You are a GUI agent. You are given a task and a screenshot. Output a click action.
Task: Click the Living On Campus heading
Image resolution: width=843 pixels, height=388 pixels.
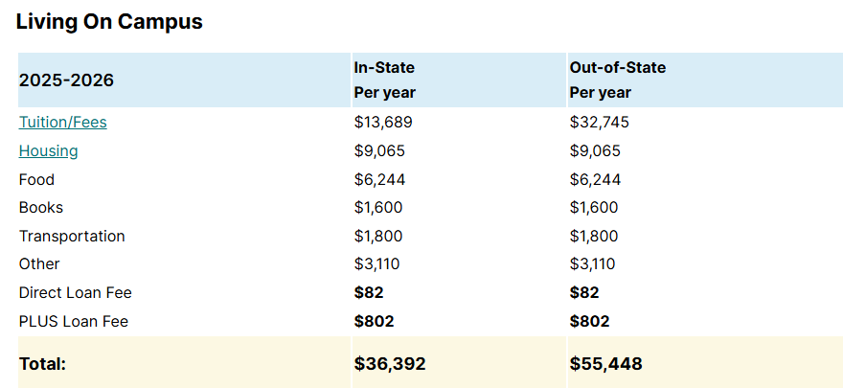coord(109,21)
